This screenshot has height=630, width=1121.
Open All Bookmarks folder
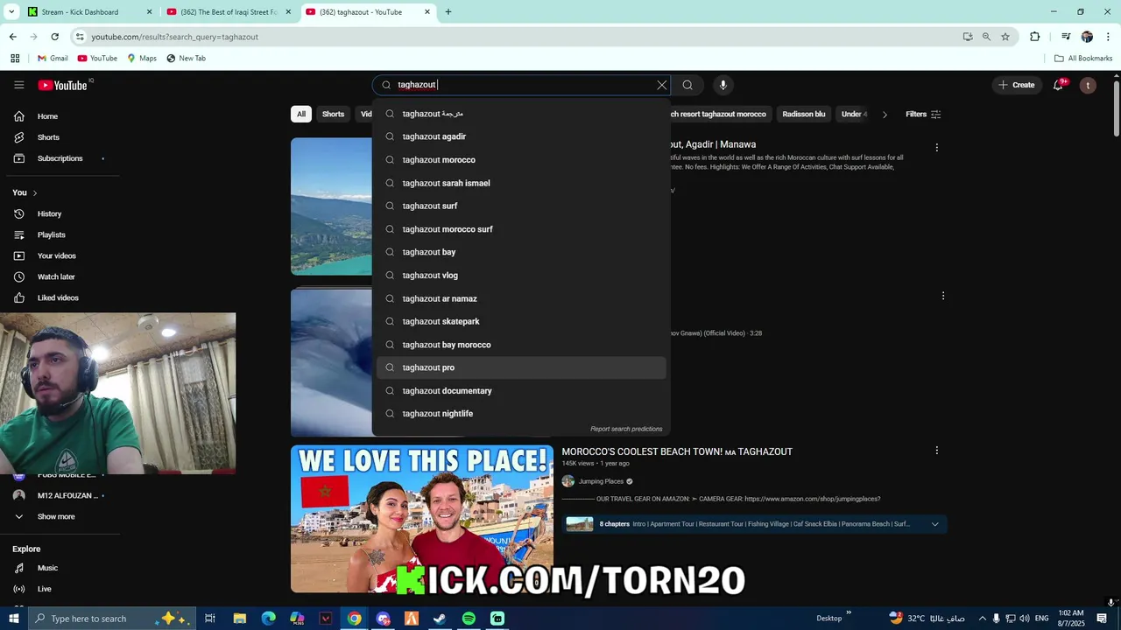(x=1083, y=59)
